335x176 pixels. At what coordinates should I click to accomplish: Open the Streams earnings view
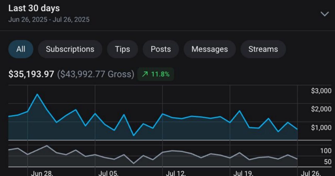pos(263,49)
